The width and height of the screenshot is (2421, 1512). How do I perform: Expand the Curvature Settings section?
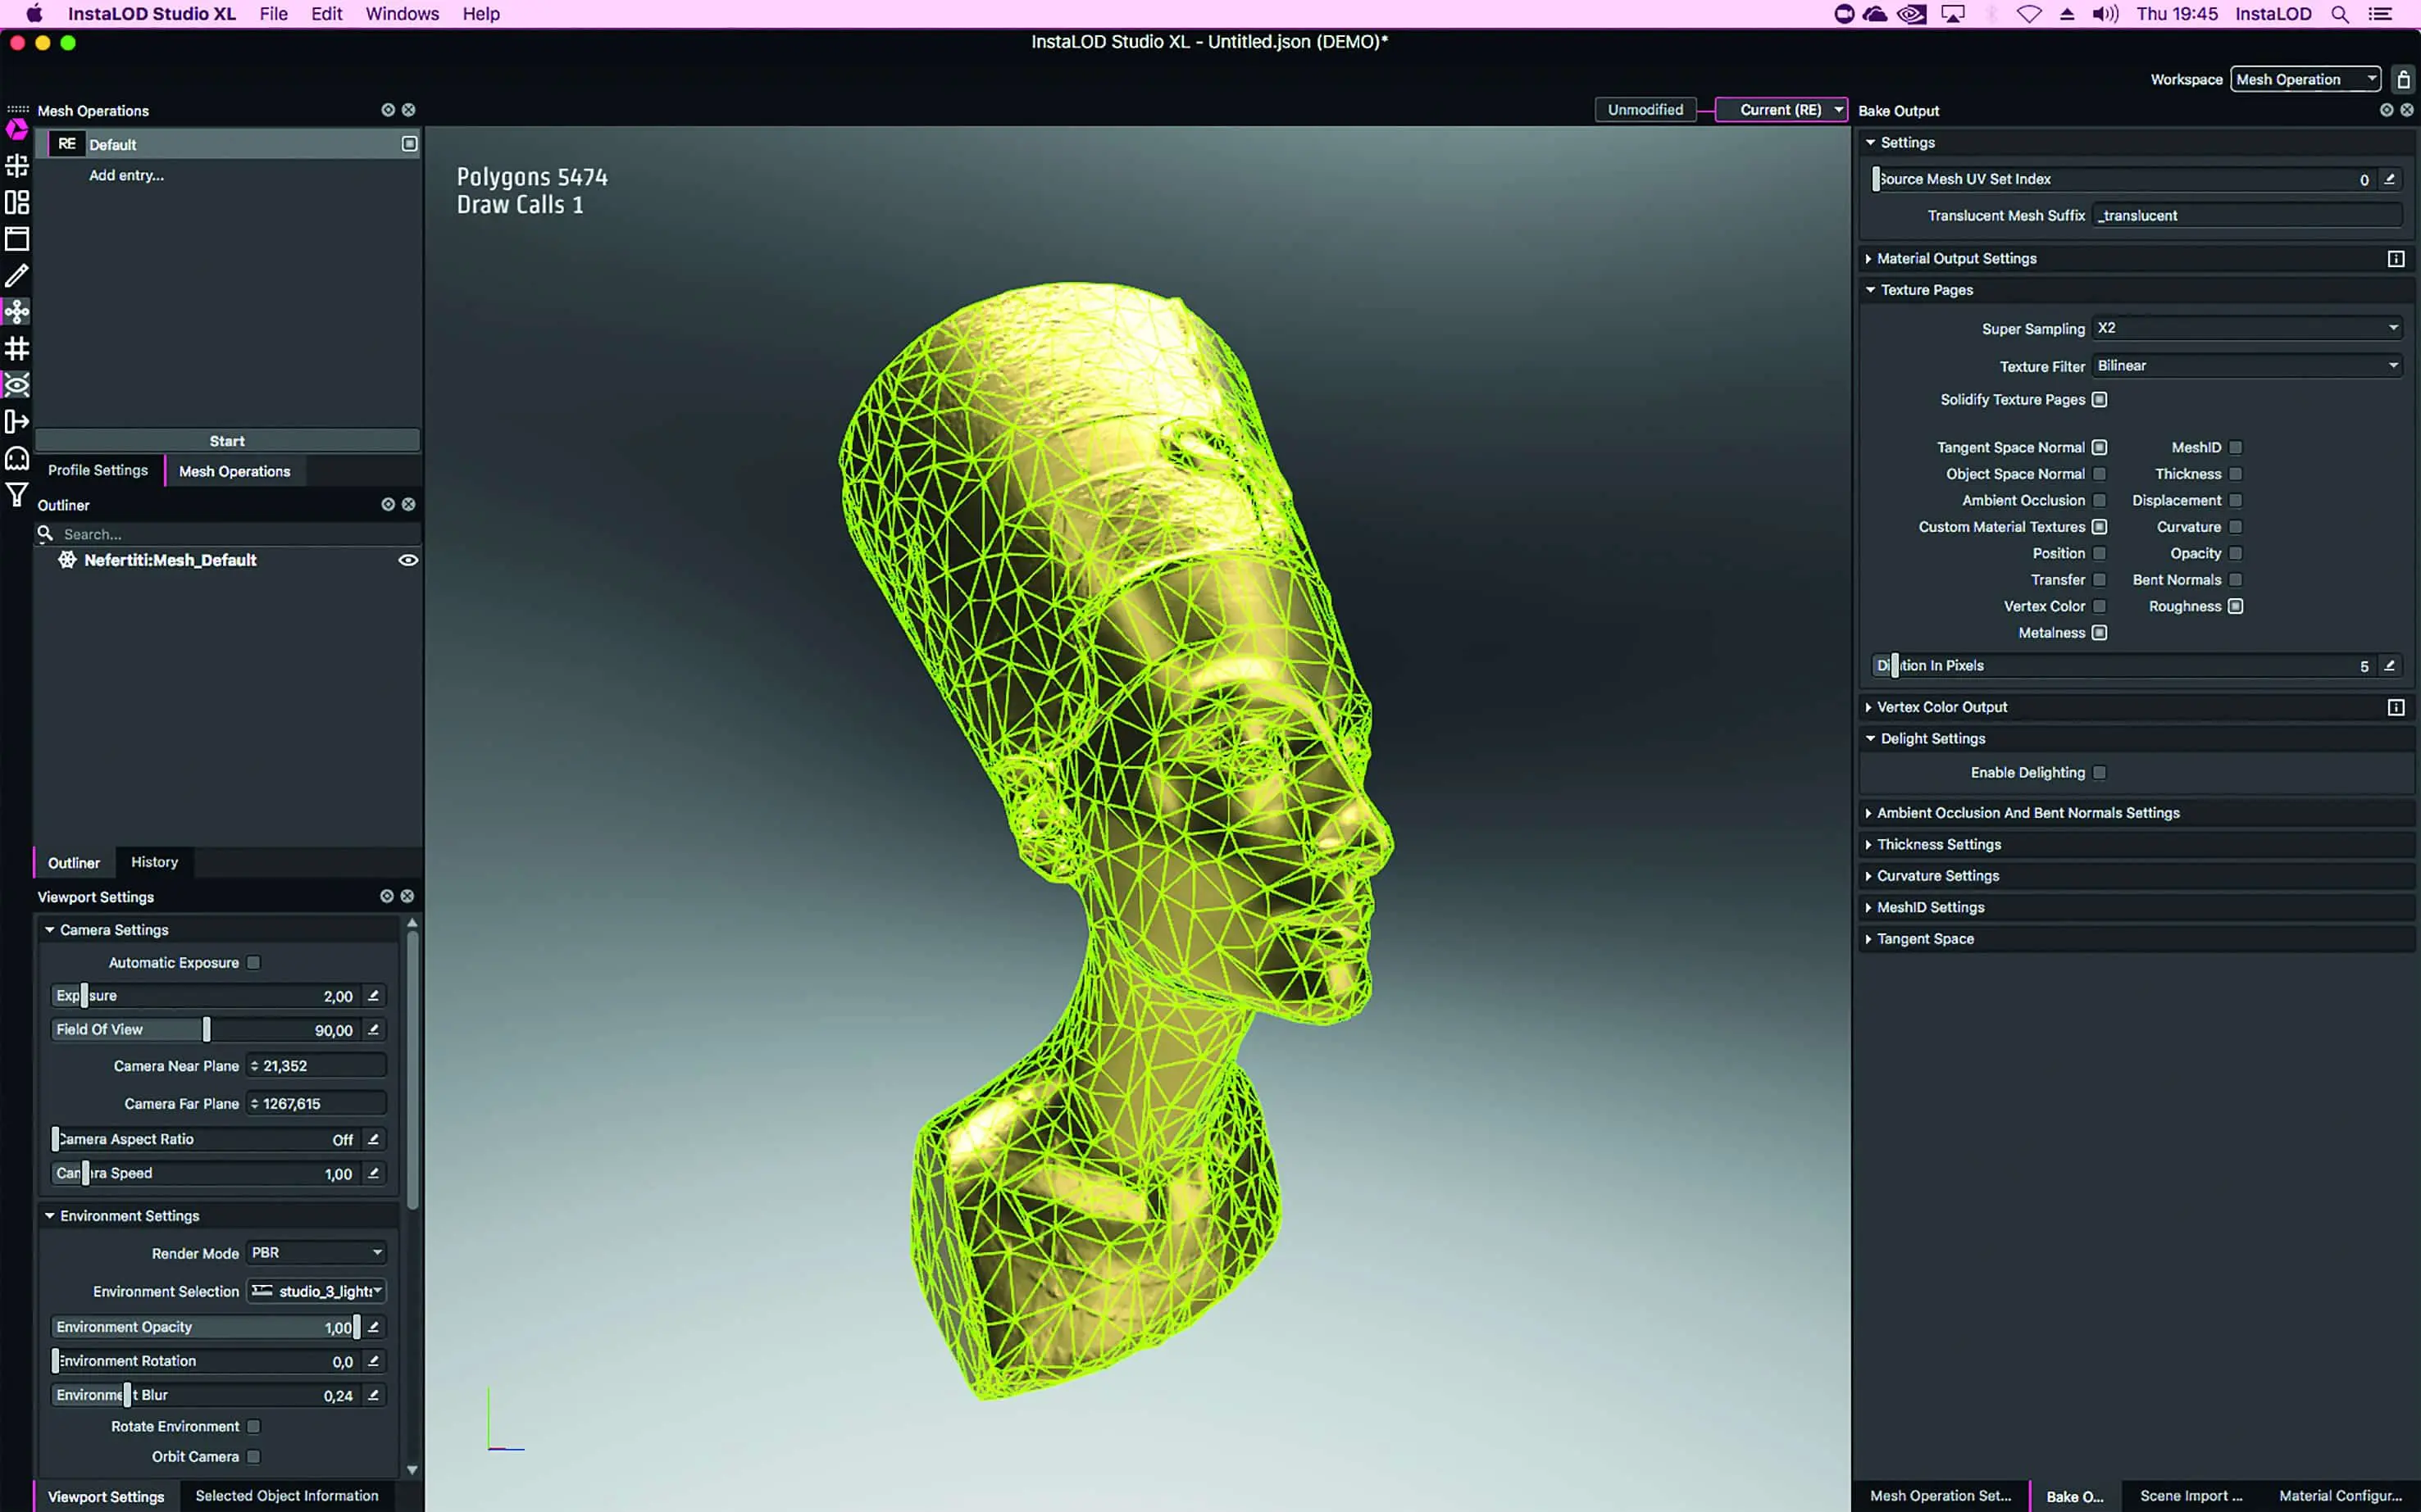click(x=1936, y=876)
